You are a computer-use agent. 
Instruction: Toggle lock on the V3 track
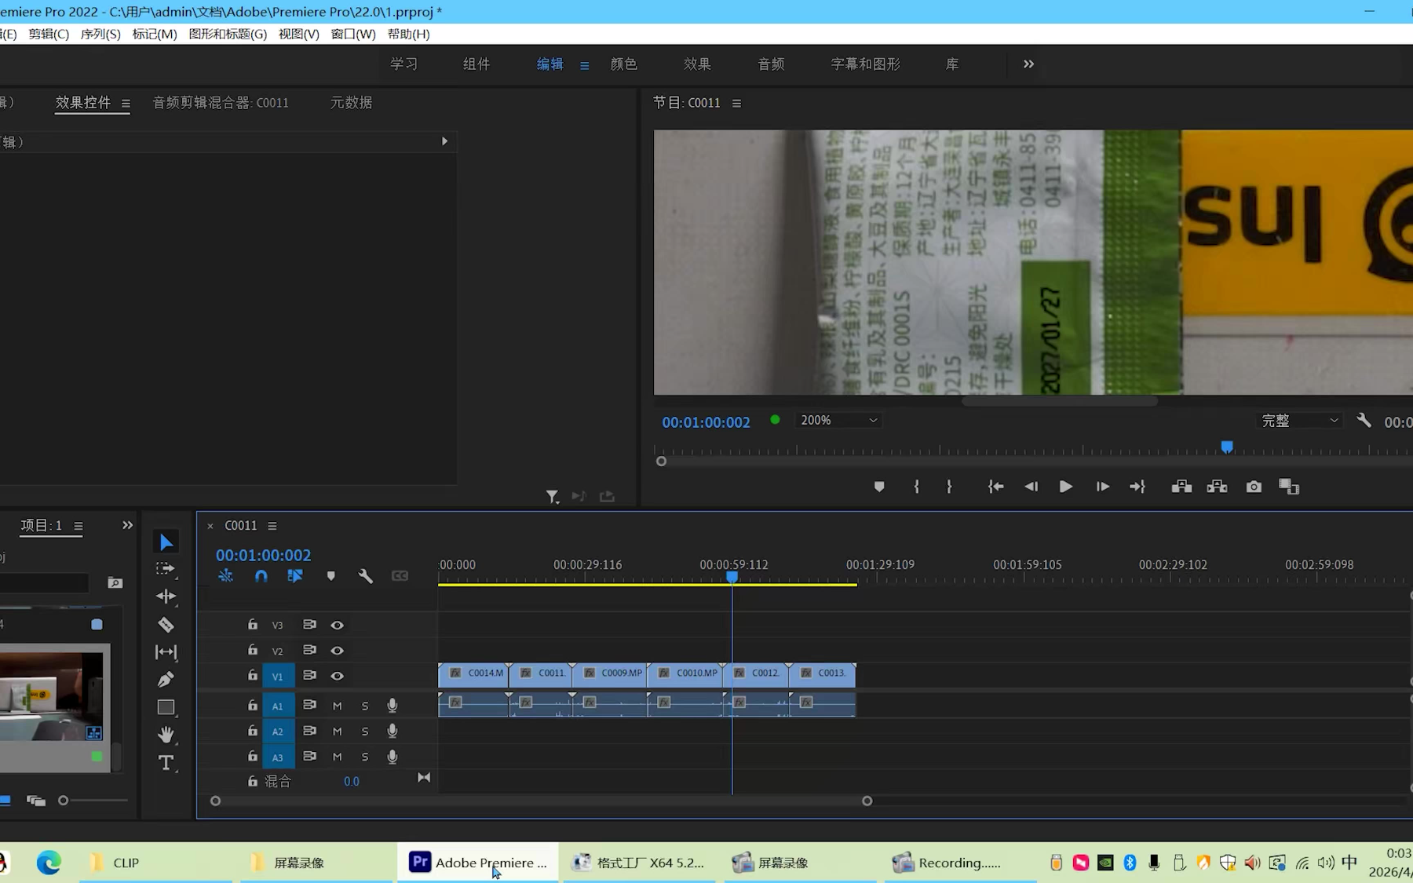pyautogui.click(x=253, y=625)
